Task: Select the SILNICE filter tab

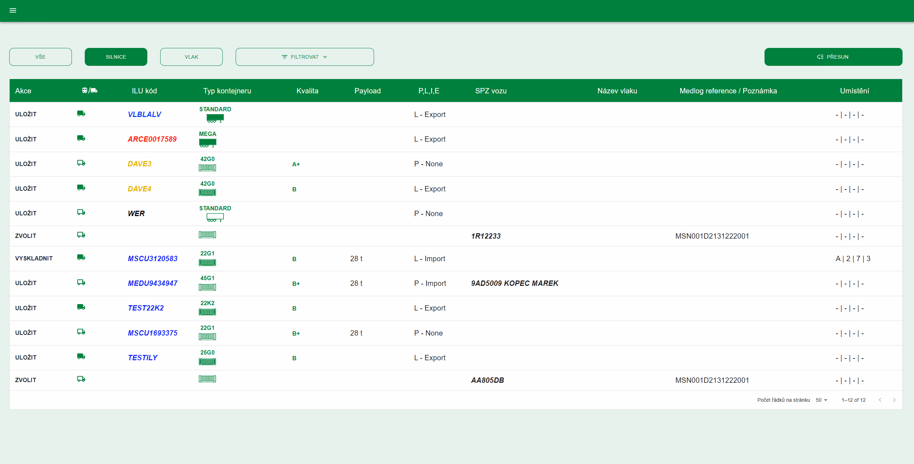Action: [x=116, y=57]
